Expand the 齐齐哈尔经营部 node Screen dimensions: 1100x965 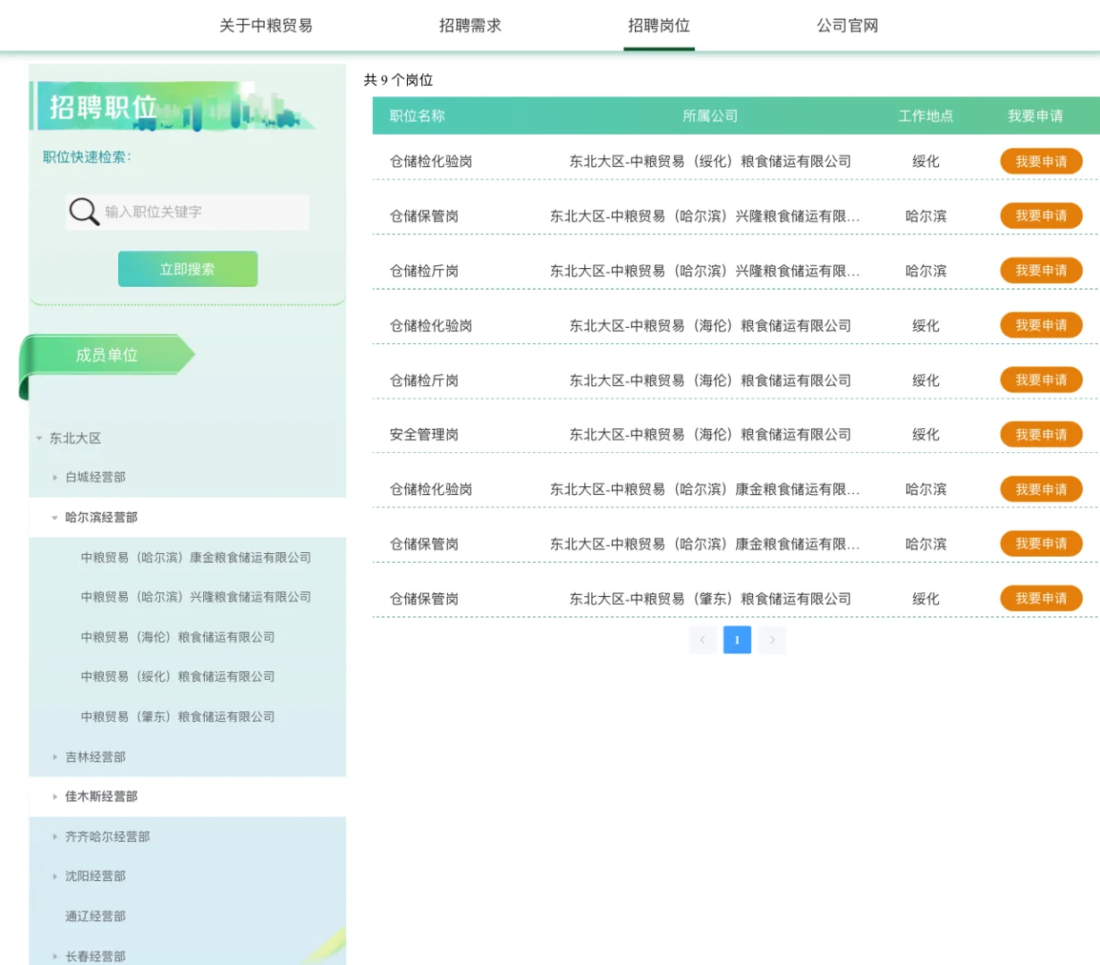[55, 836]
